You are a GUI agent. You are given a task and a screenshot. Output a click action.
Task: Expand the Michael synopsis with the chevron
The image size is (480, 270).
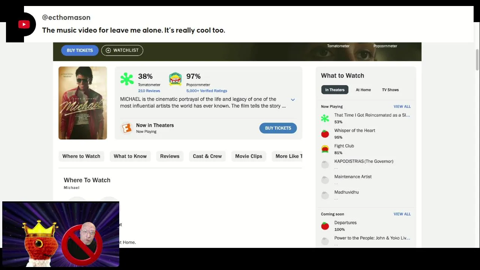click(x=293, y=100)
